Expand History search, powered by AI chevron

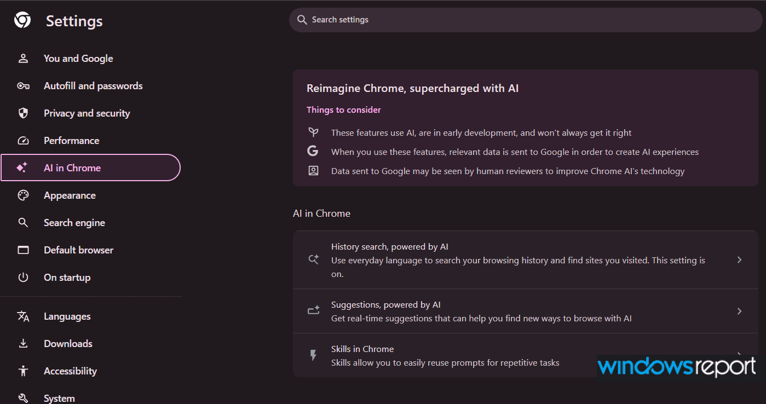[740, 260]
